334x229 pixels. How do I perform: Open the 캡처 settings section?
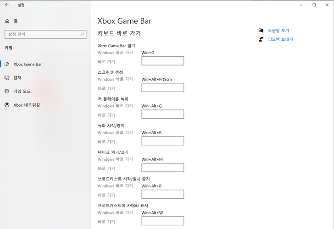[17, 77]
